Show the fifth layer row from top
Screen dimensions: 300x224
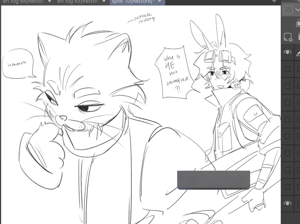click(288, 119)
